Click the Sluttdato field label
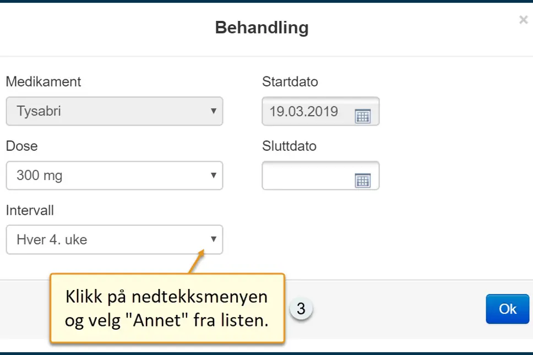The width and height of the screenshot is (533, 355). [289, 146]
